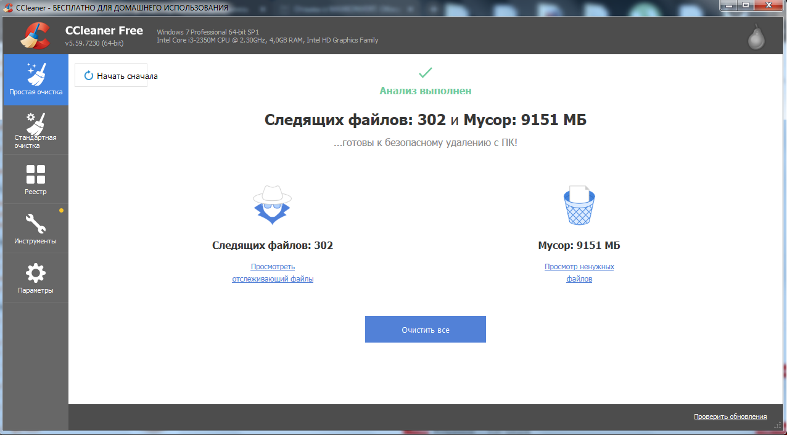Click the main summary heading
Screen dimensions: 787x435
(x=426, y=120)
